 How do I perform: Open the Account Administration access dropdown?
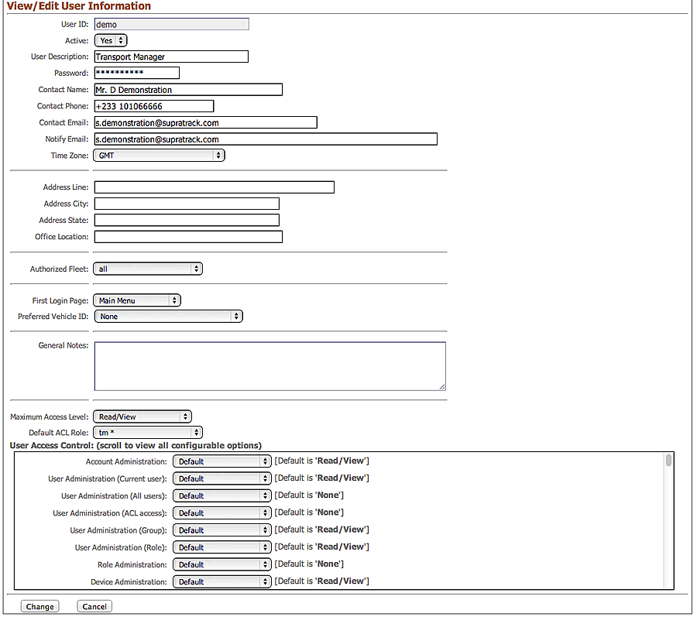[x=221, y=461]
